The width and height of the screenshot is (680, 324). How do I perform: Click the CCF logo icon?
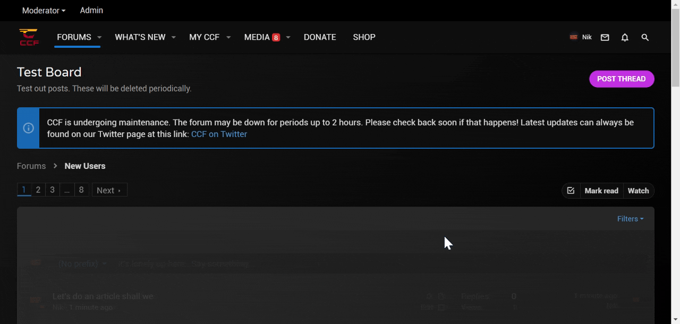[29, 37]
